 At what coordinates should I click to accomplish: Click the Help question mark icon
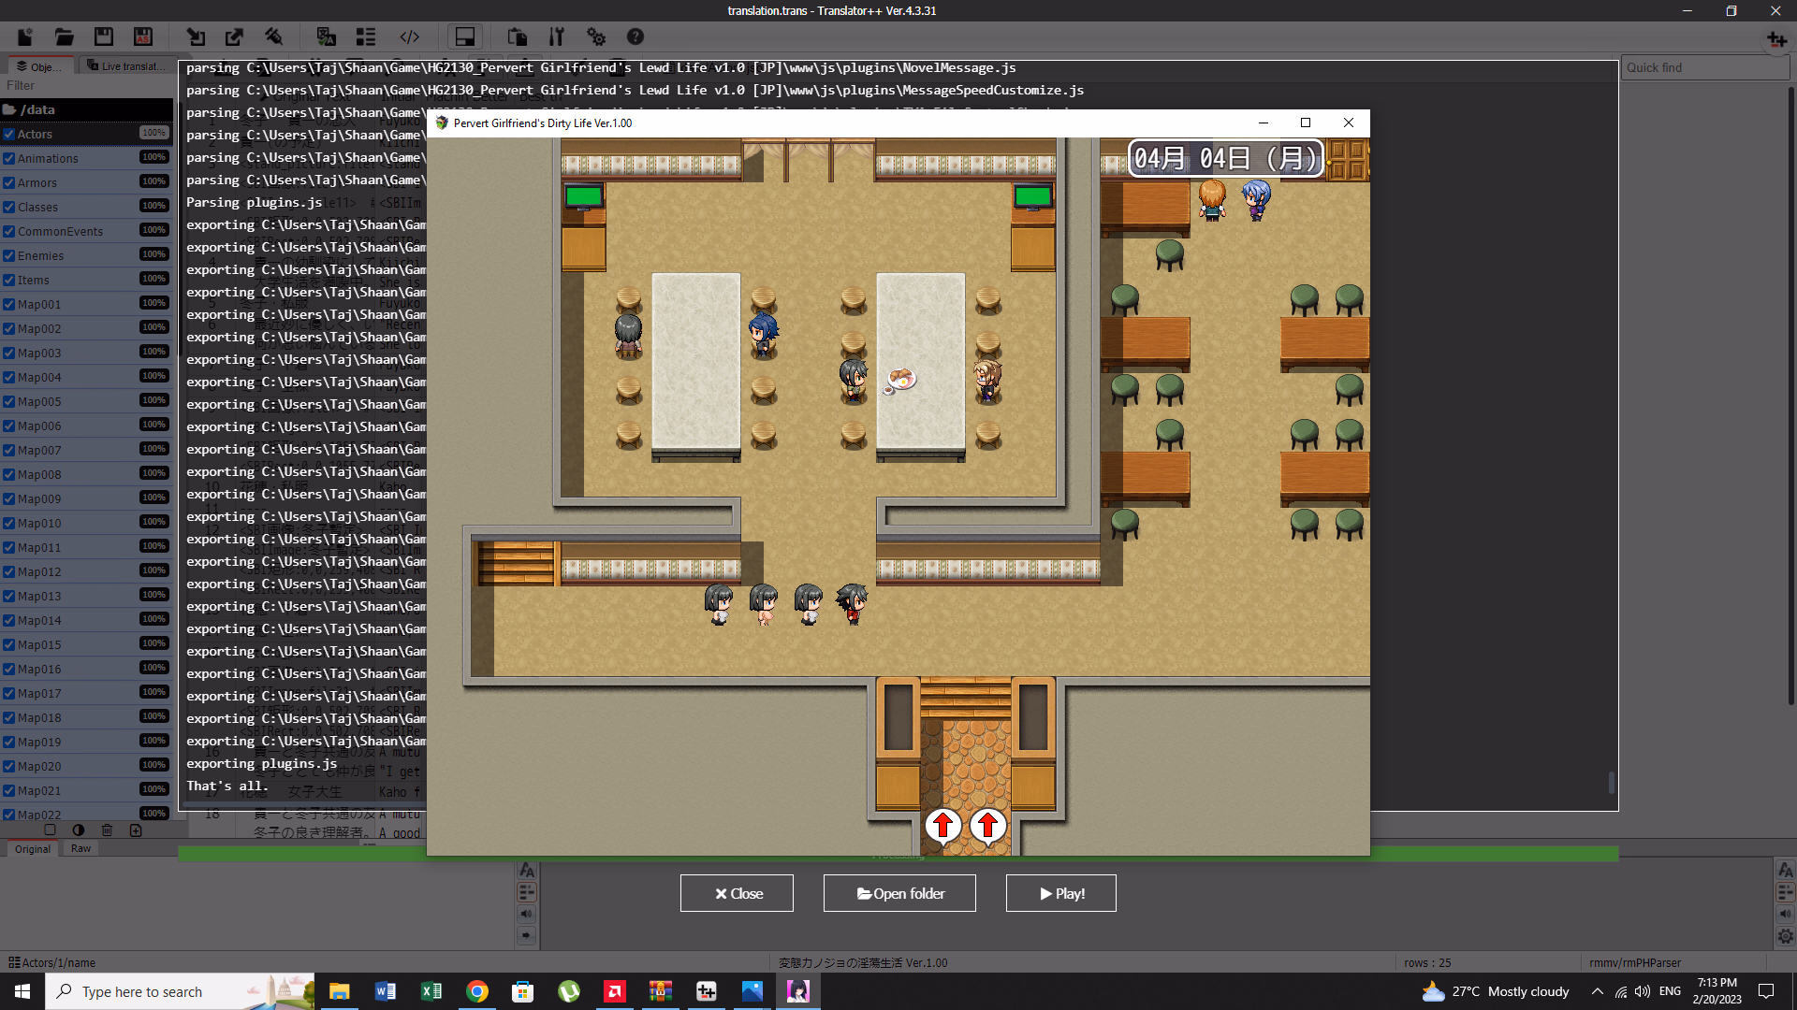636,37
